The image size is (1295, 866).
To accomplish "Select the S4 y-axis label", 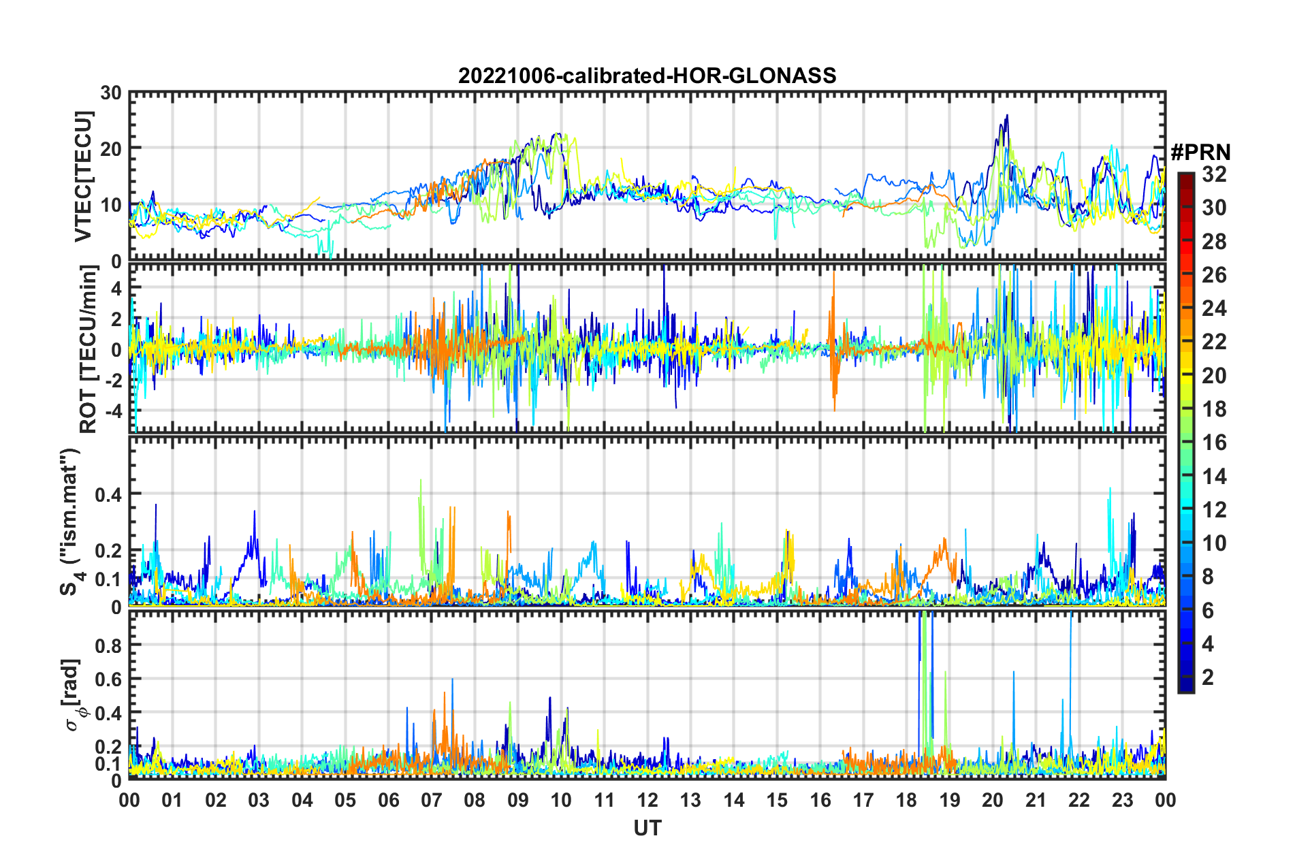I will [x=70, y=522].
